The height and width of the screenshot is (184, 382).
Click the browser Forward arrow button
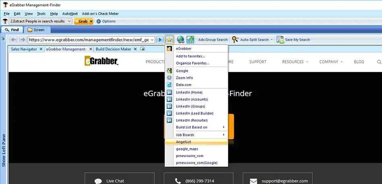pos(23,39)
